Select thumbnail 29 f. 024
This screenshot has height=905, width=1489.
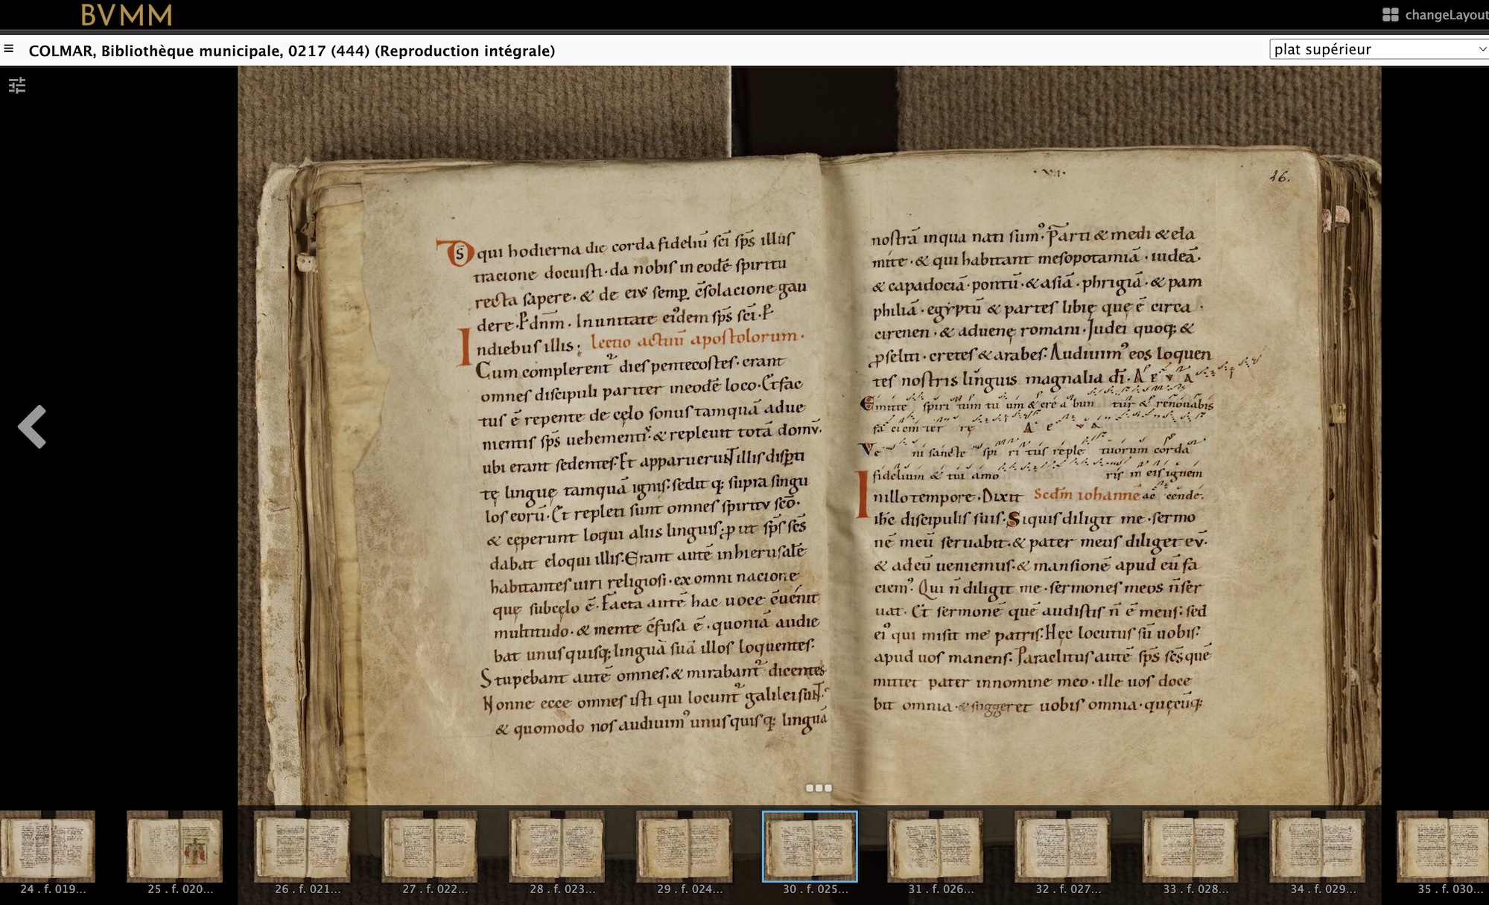coord(685,847)
